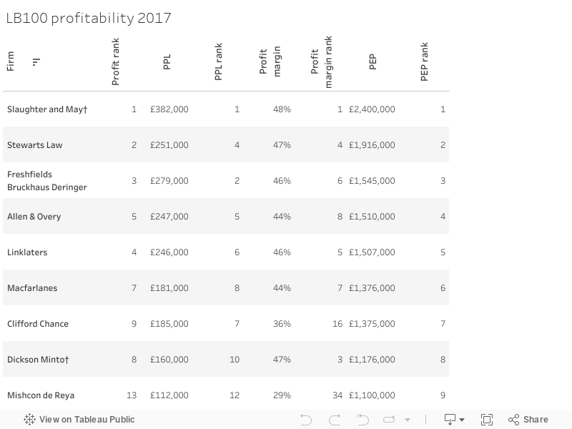This screenshot has height=429, width=572.
Task: Select the PEP column header
Action: [x=373, y=62]
